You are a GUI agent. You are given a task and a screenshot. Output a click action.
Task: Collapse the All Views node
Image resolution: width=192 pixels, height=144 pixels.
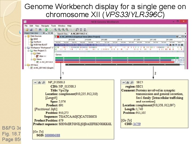pyautogui.click(x=26, y=65)
